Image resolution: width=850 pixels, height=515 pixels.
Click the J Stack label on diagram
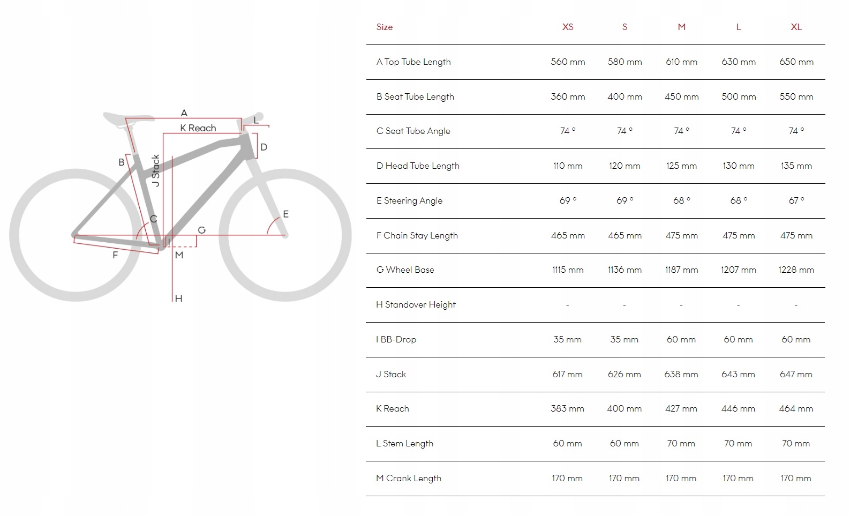[x=156, y=170]
